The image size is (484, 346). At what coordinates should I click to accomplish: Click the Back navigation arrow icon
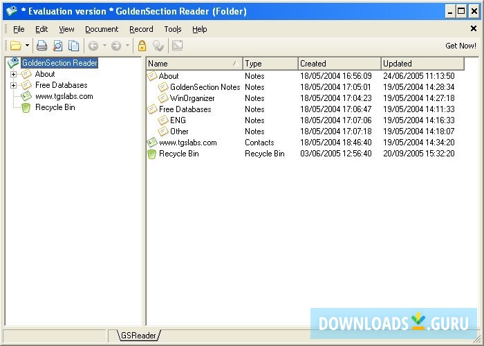pos(93,46)
